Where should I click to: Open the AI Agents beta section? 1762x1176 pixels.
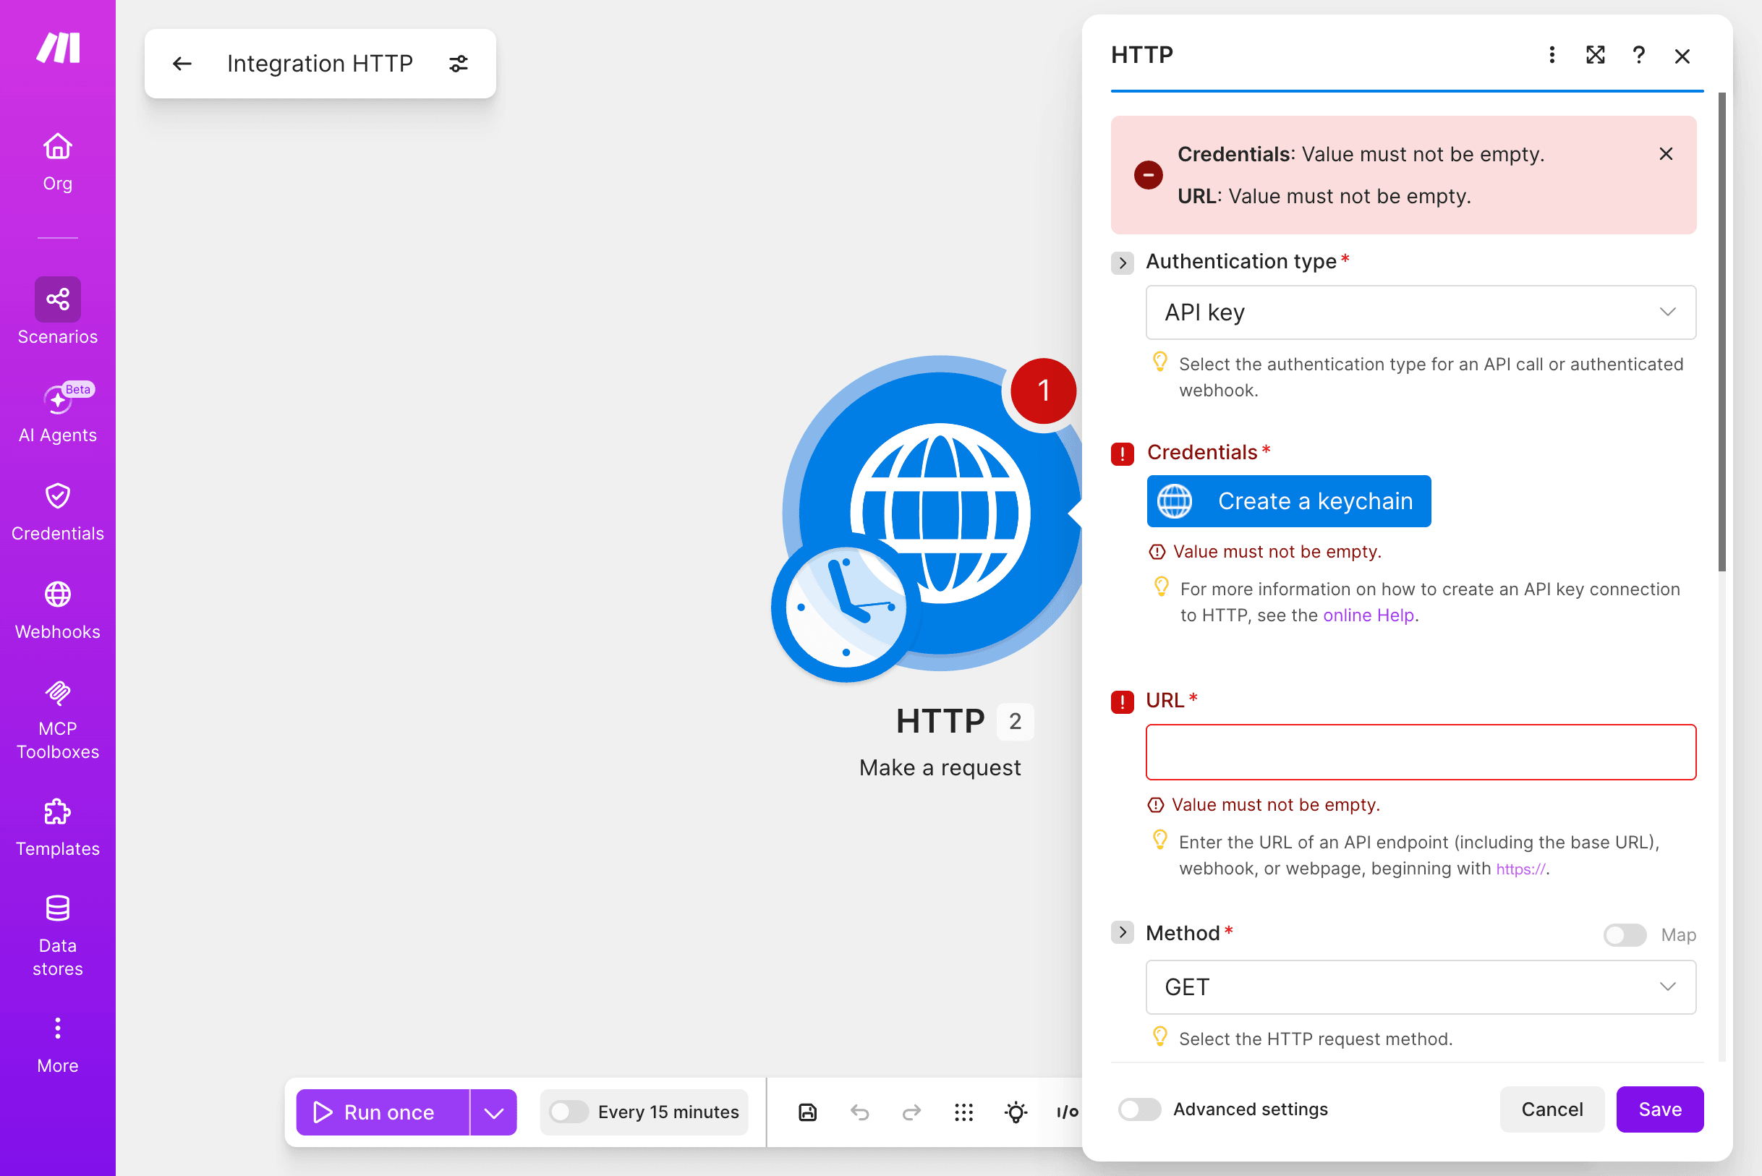click(57, 413)
